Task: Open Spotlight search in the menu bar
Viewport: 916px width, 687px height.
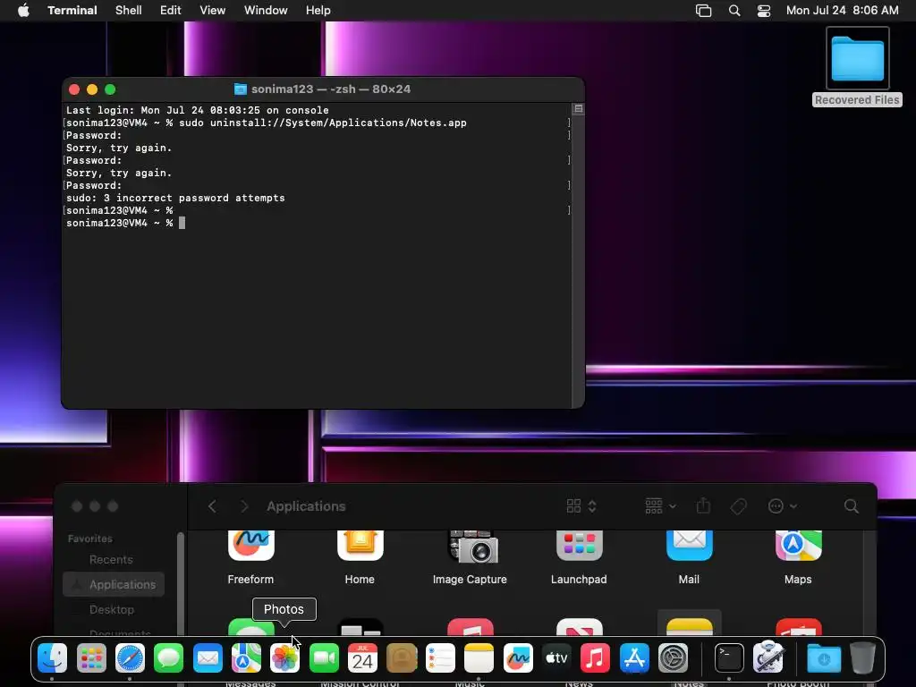Action: click(x=734, y=11)
